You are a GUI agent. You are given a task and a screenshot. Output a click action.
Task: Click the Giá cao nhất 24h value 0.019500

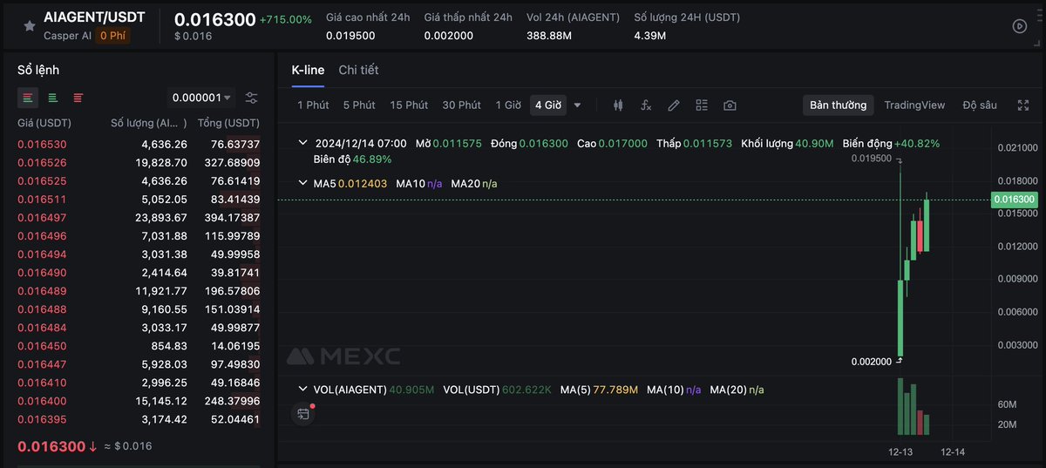click(350, 36)
